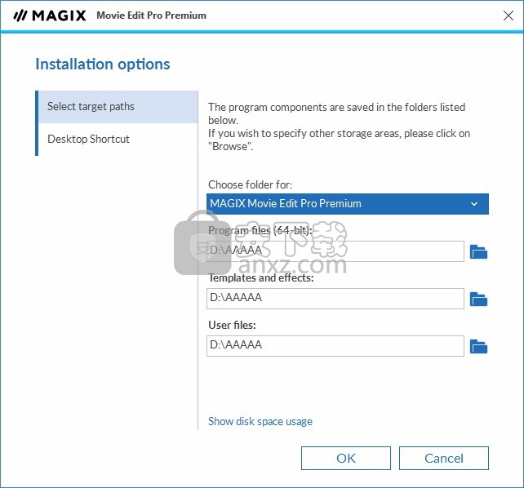Click OK to confirm installation options
Viewport: 524px width, 488px height.
(346, 459)
